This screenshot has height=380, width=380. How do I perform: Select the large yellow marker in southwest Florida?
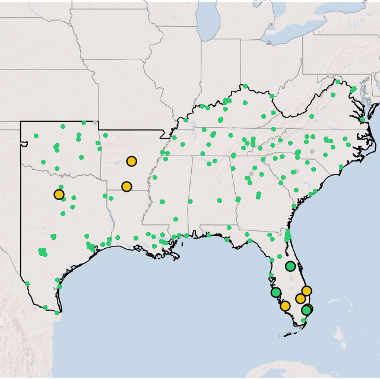(x=285, y=306)
